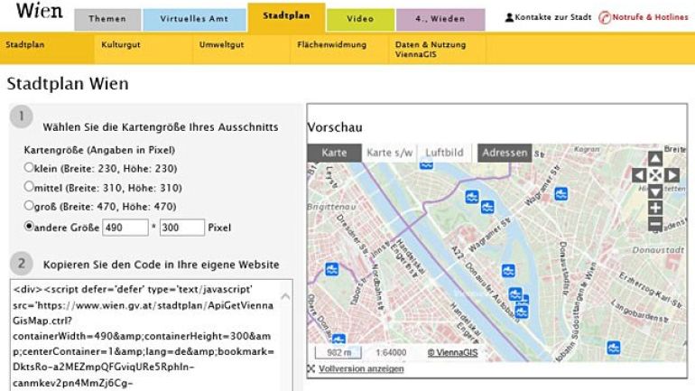Zoom out with the minus button
The width and height of the screenshot is (695, 391).
click(655, 224)
